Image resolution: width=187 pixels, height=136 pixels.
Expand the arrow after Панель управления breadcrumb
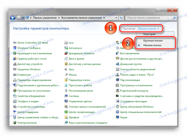(59, 18)
